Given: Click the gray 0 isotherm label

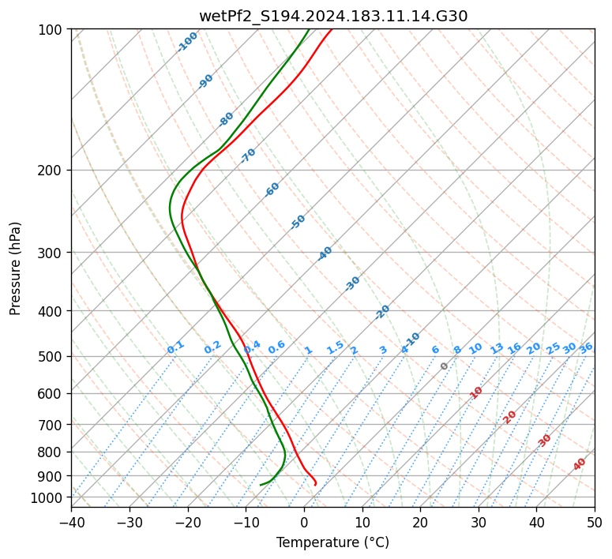Looking at the screenshot, I should (444, 366).
